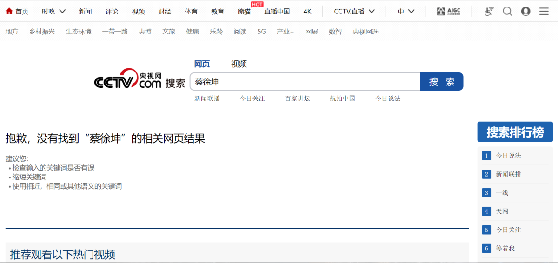The width and height of the screenshot is (558, 263).
Task: Open 视频 in top navigation bar
Action: click(x=138, y=11)
